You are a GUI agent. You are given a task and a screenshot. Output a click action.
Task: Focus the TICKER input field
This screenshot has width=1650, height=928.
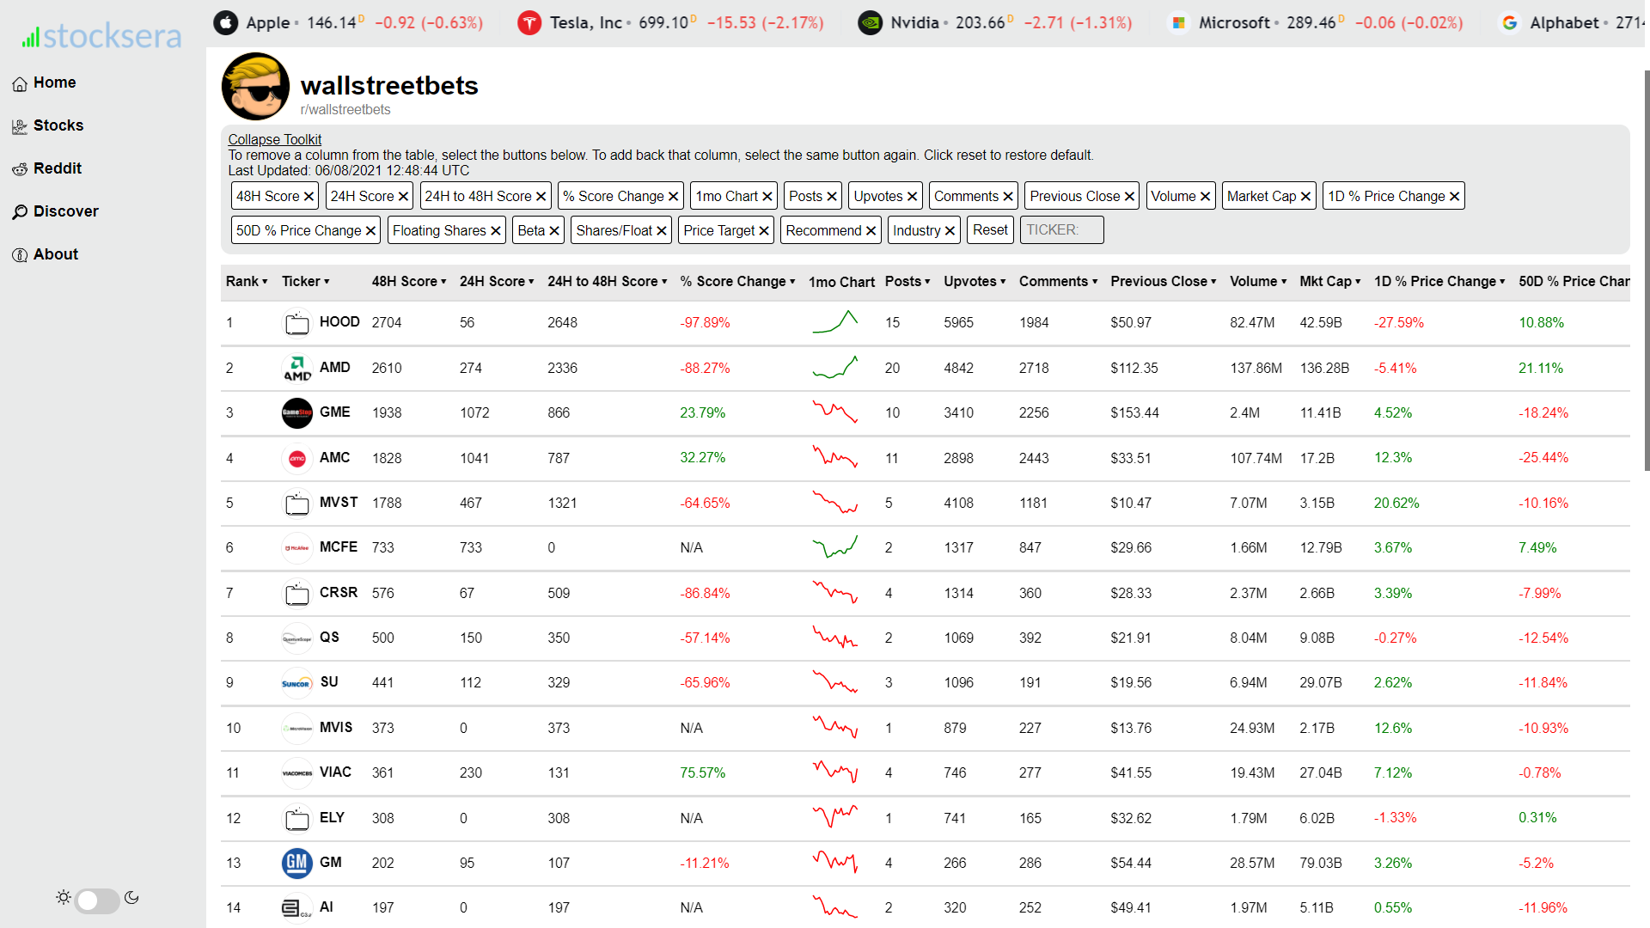(x=1061, y=230)
